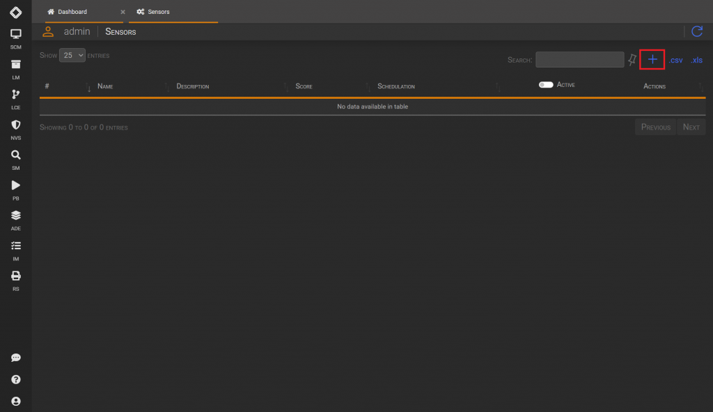Open the ADE layers module
Viewport: 713px width, 412px height.
(x=16, y=221)
